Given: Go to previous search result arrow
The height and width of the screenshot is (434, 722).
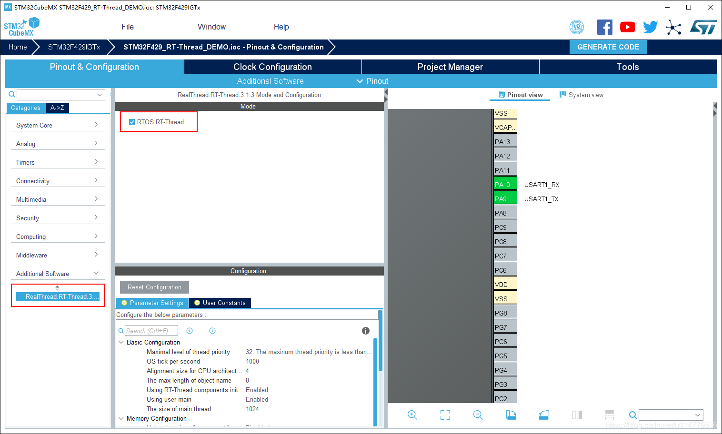Looking at the screenshot, I should click(190, 331).
